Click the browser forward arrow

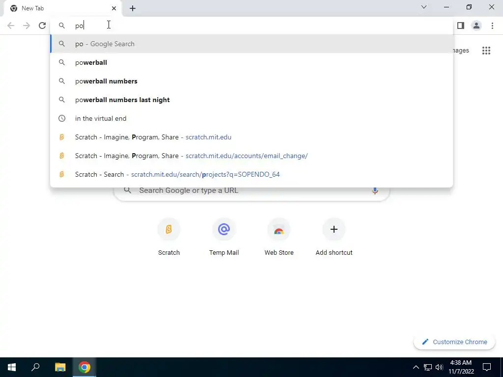coord(27,26)
